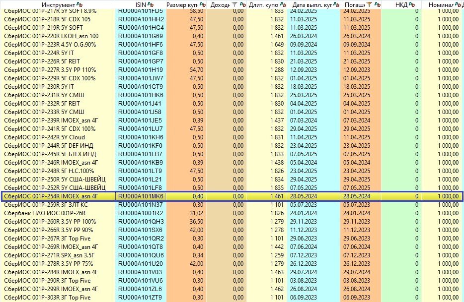Click the Ab icon in the Длит. купо header
The width and height of the screenshot is (464, 302).
[x=283, y=4]
